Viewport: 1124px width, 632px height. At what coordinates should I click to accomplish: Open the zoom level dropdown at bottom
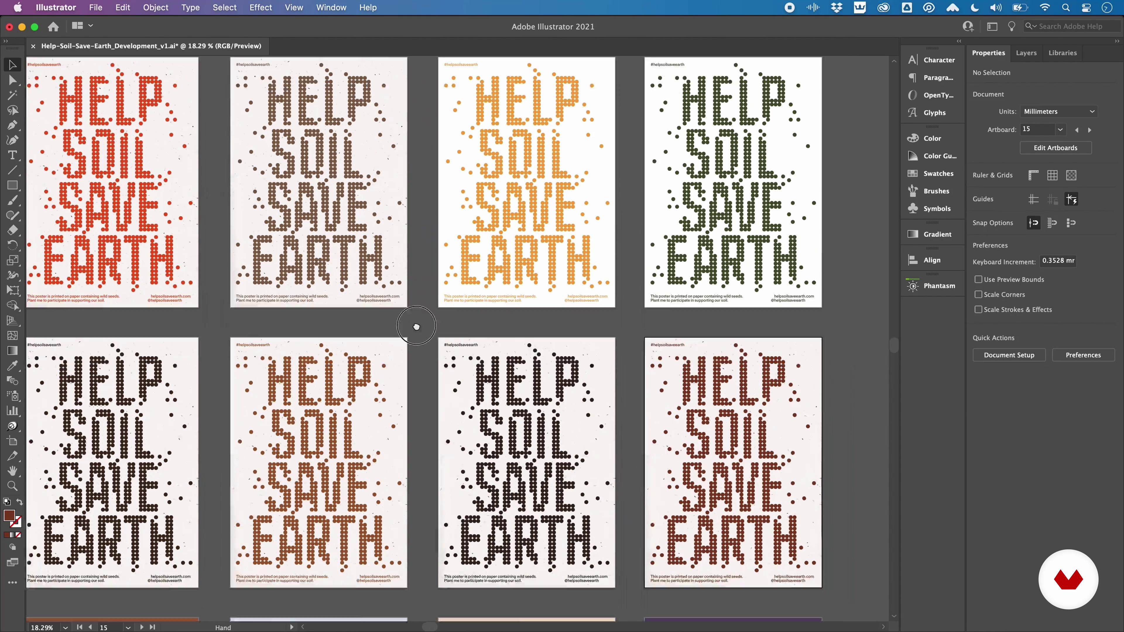(66, 627)
